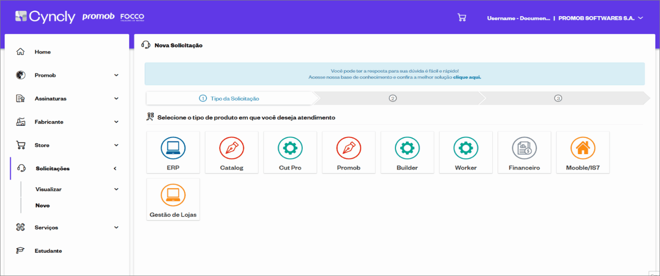This screenshot has height=276, width=660.
Task: Select the Financeiro document icon
Action: coord(524,148)
